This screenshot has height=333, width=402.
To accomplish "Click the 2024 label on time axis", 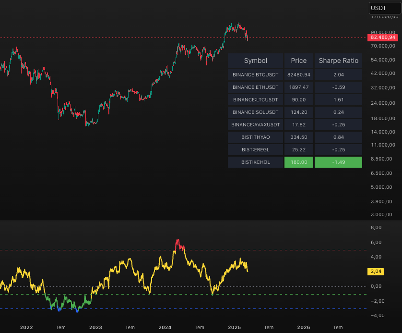I will tap(165, 327).
